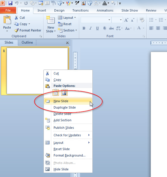Click Copy in the ribbon Clipboard group
Screen dimensions: 167x177
coord(21,24)
